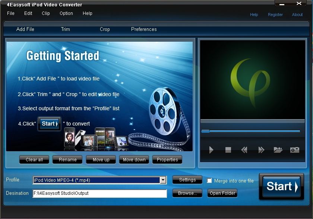
Task: Click the video preview screen
Action: click(253, 80)
